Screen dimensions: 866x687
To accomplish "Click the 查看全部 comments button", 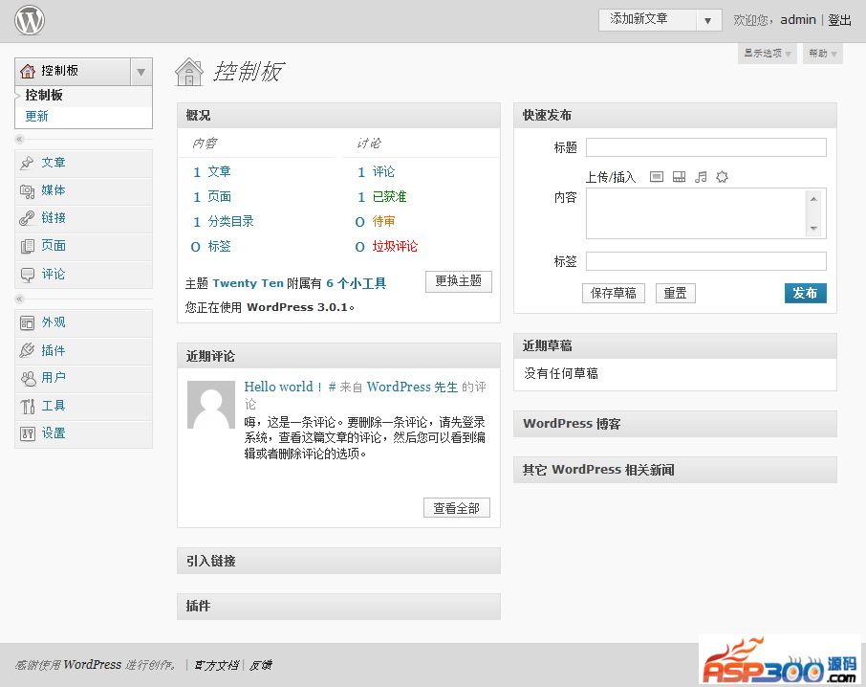I will click(456, 508).
